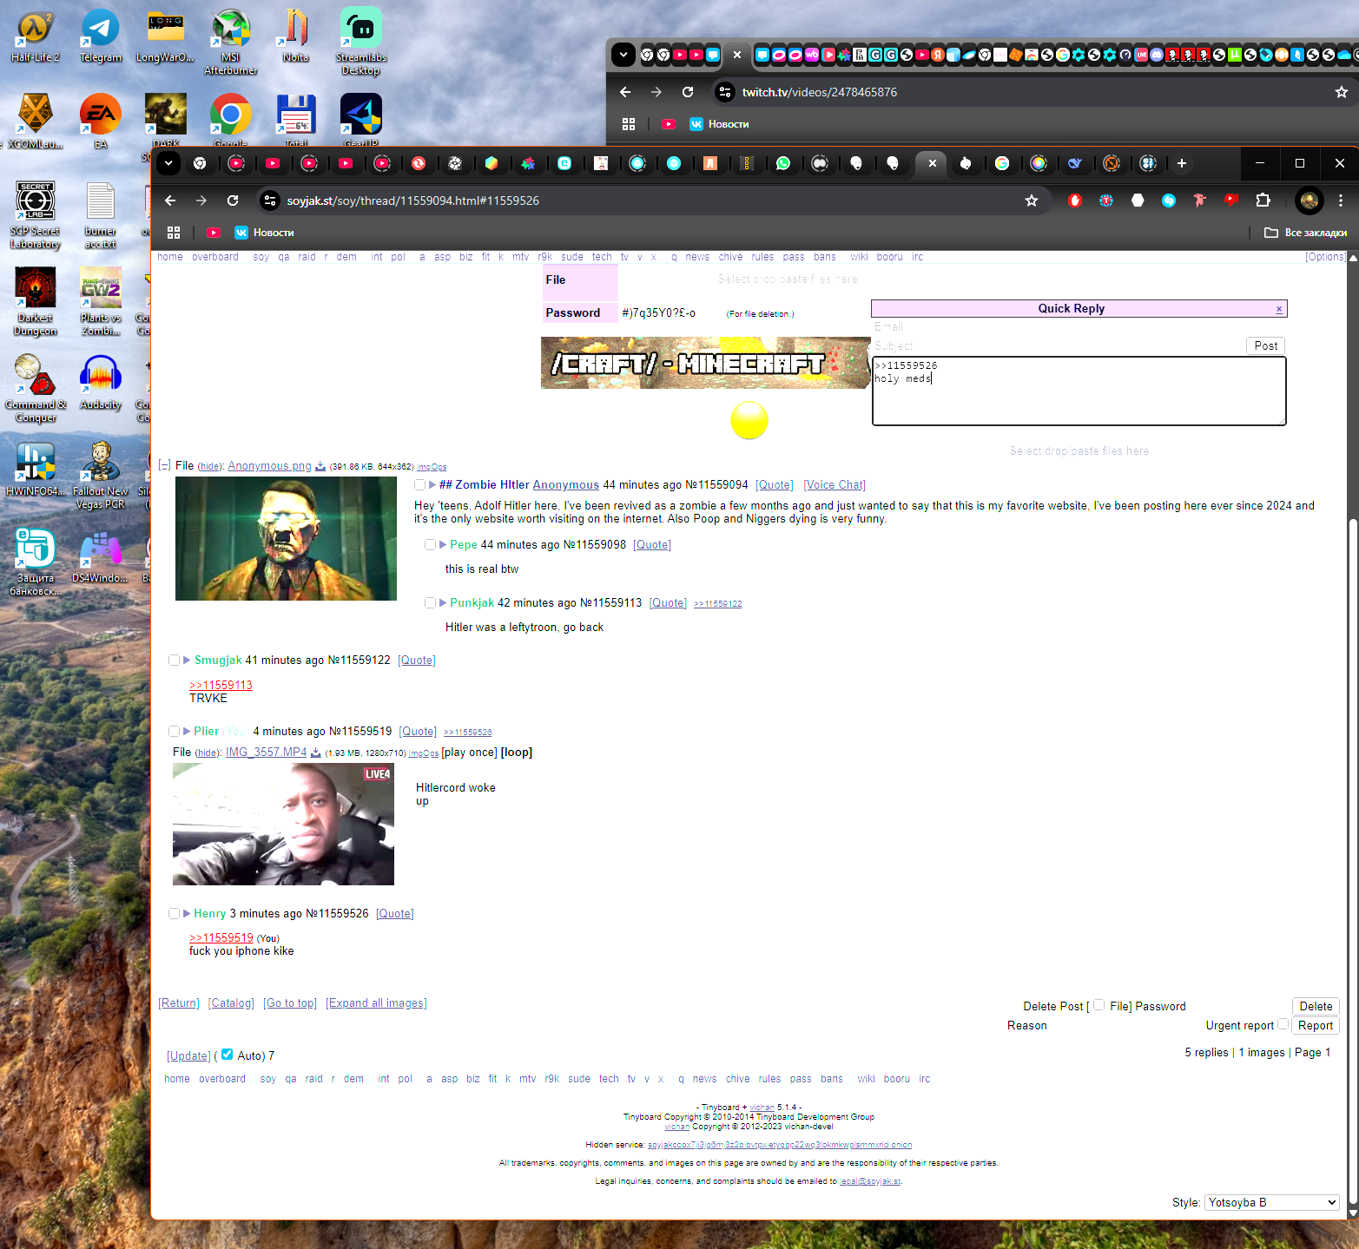Focus the Quick Reply message textarea
The height and width of the screenshot is (1249, 1359).
(x=1079, y=391)
